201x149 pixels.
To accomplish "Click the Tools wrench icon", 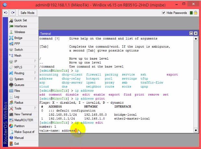I will pyautogui.click(x=11, y=109).
